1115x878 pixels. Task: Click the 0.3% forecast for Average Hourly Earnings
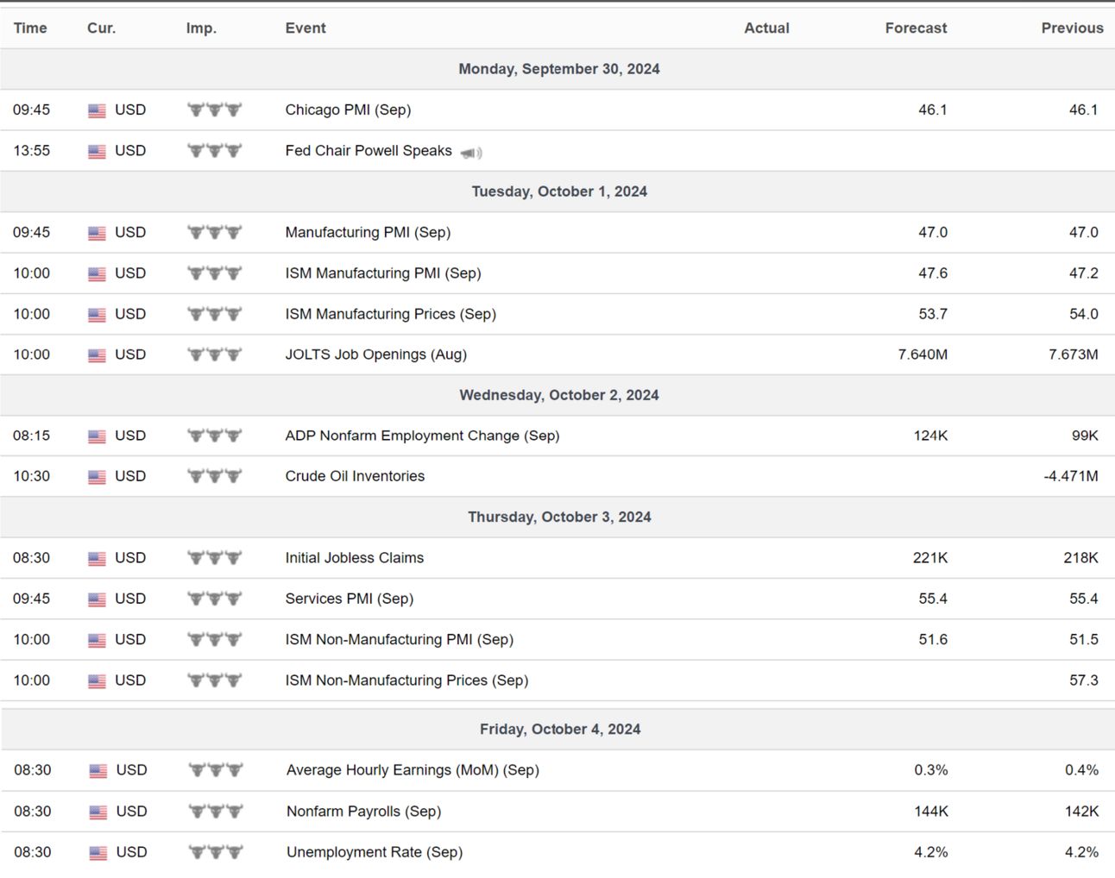tap(930, 769)
